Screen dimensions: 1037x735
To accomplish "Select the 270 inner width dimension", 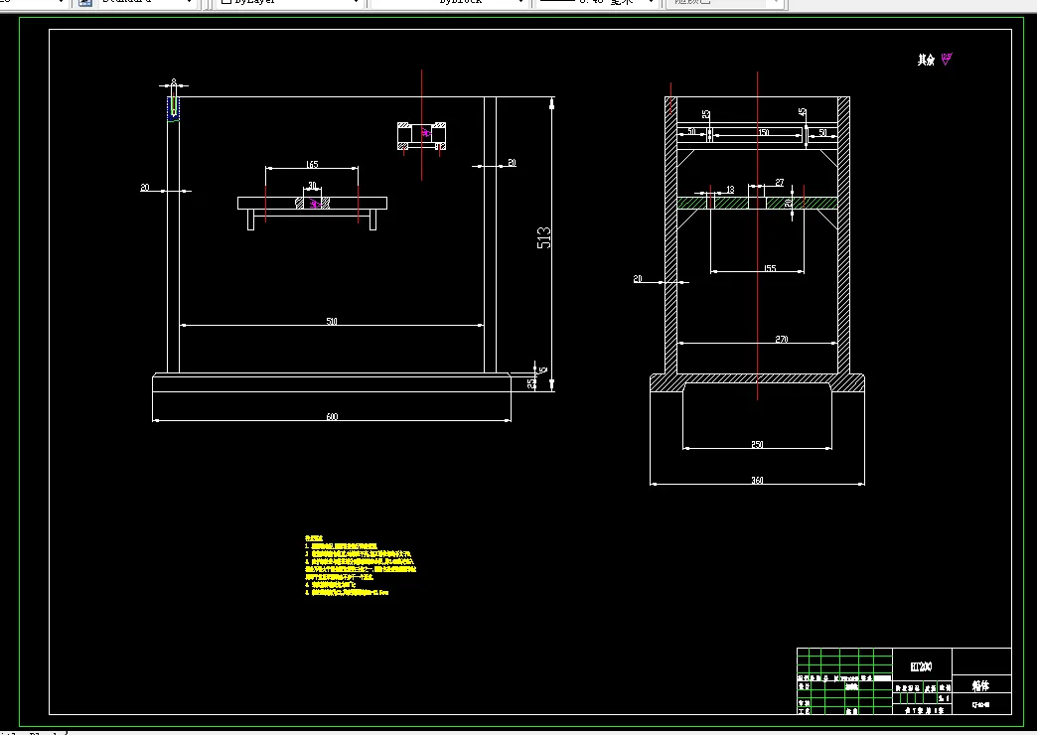I will pyautogui.click(x=782, y=339).
